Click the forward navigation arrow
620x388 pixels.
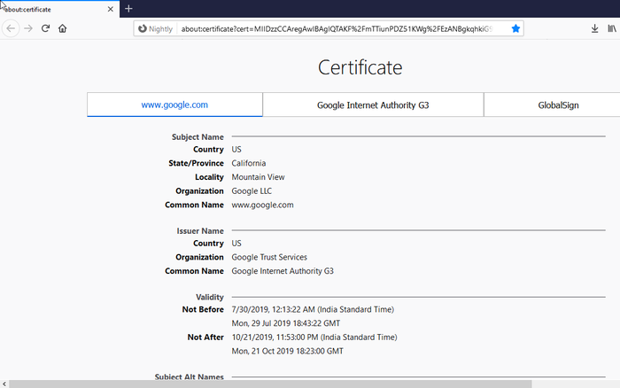pos(28,28)
